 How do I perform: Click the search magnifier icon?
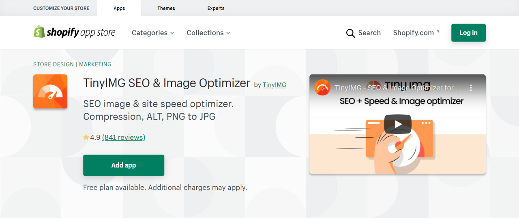coord(351,33)
